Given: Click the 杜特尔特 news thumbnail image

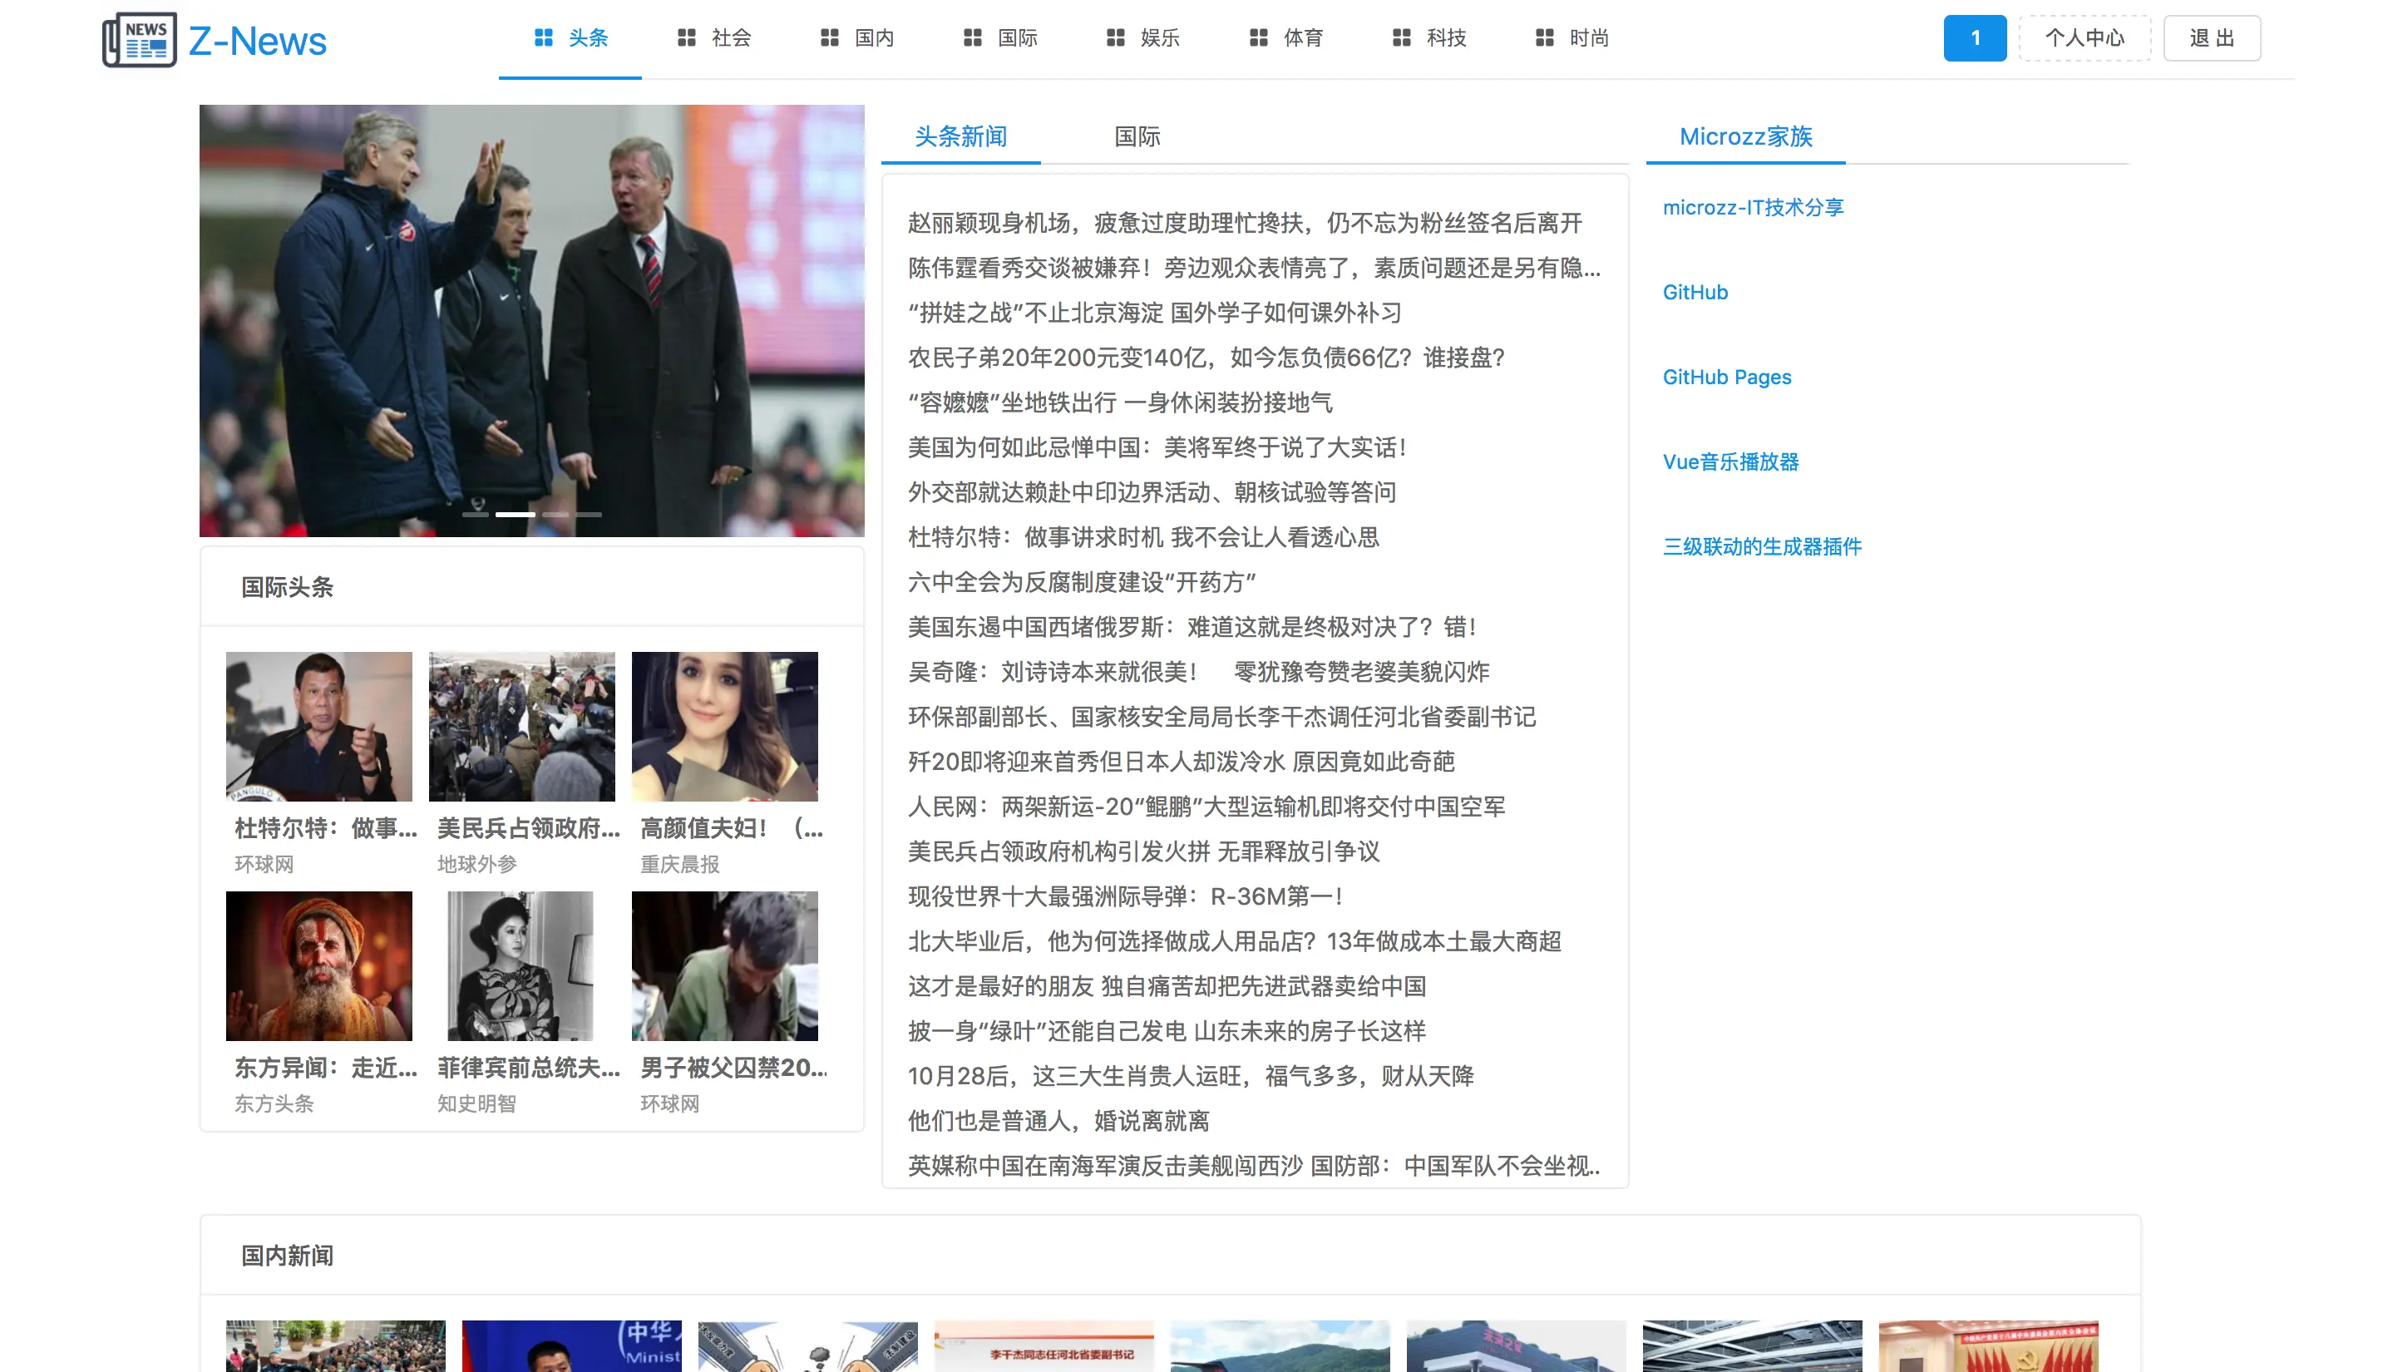Looking at the screenshot, I should coord(318,726).
